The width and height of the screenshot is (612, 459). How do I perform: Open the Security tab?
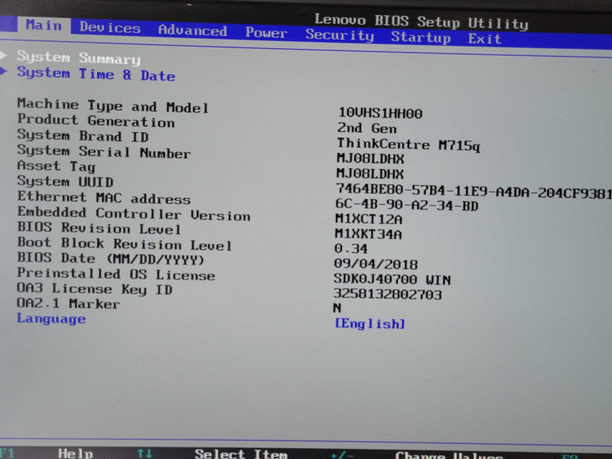(340, 35)
